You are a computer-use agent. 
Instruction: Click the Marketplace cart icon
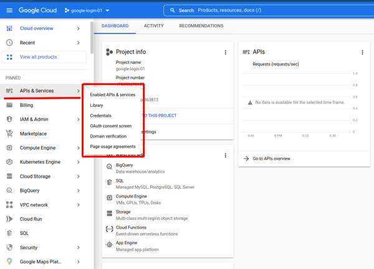(9, 134)
